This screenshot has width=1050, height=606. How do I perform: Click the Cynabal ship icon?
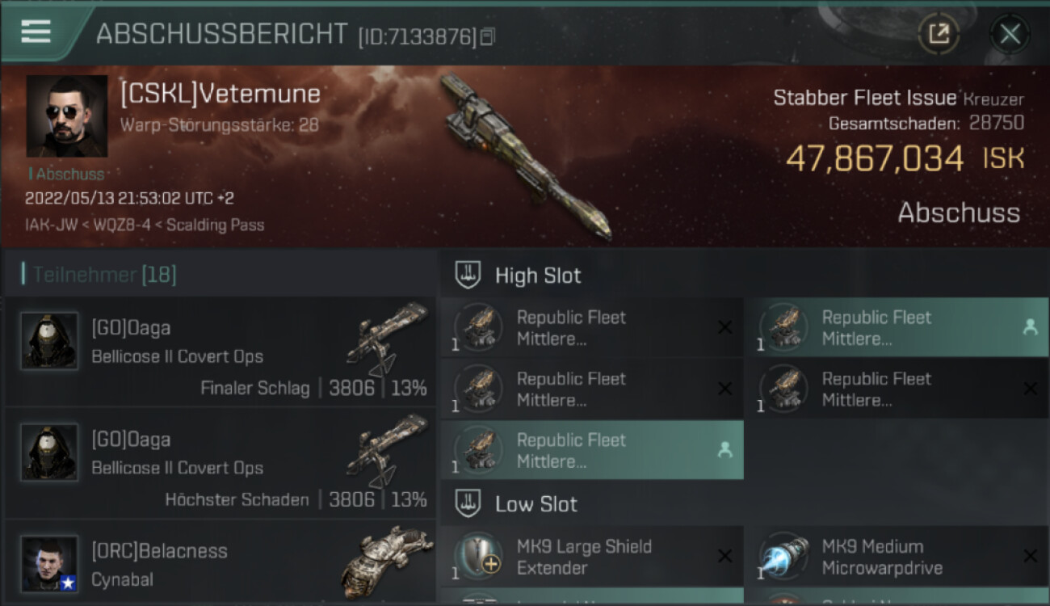(381, 562)
